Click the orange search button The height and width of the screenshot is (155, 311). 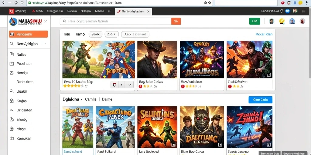[176, 21]
